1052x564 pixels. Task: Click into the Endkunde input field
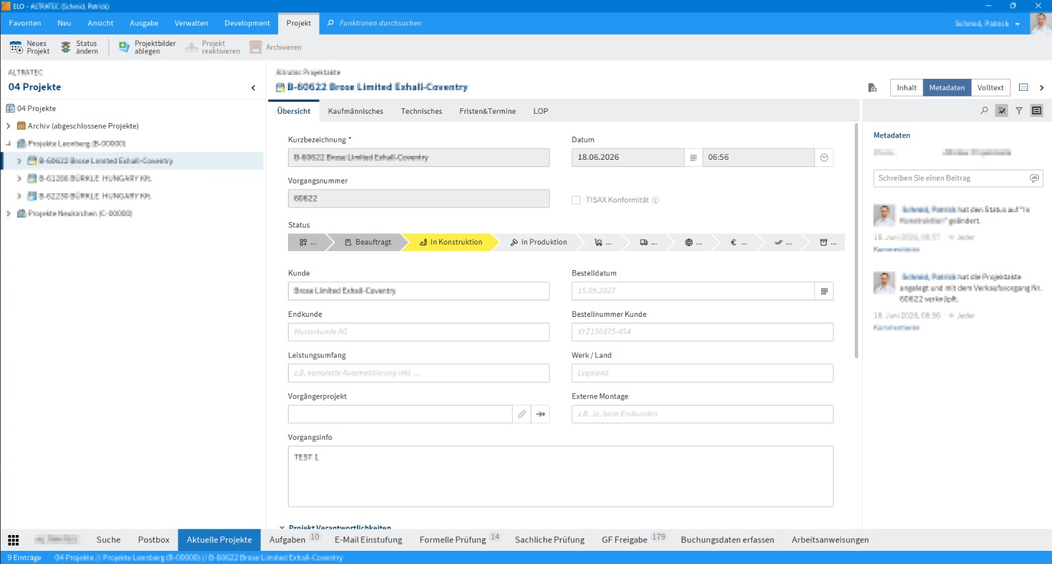tap(419, 332)
